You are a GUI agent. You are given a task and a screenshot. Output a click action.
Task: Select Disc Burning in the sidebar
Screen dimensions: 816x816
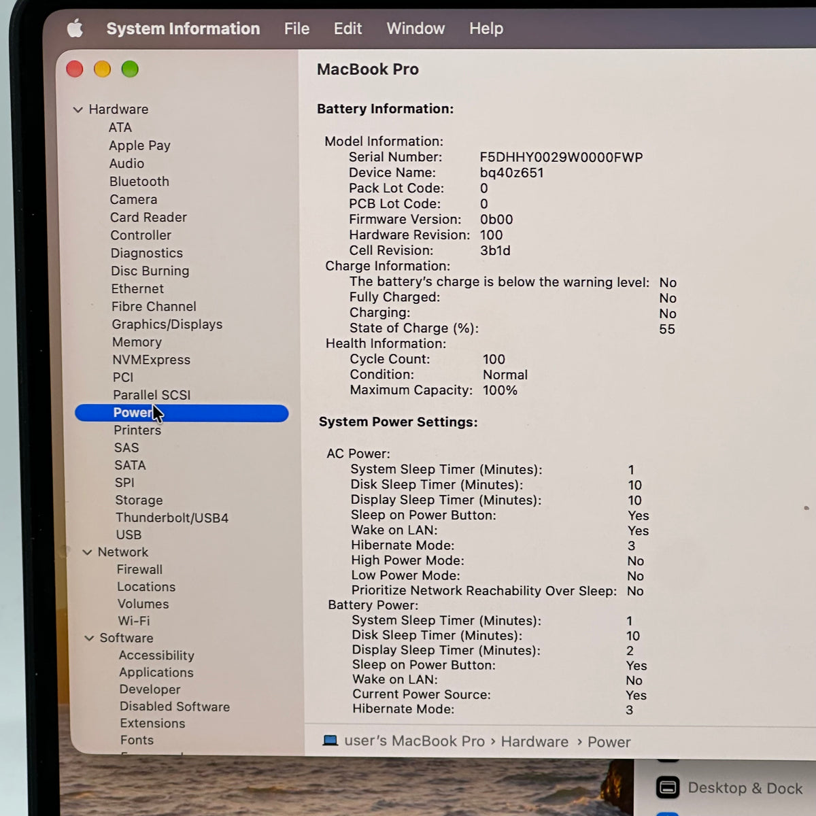click(x=150, y=271)
